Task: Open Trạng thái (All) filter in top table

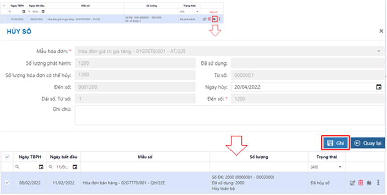Action: [x=189, y=12]
